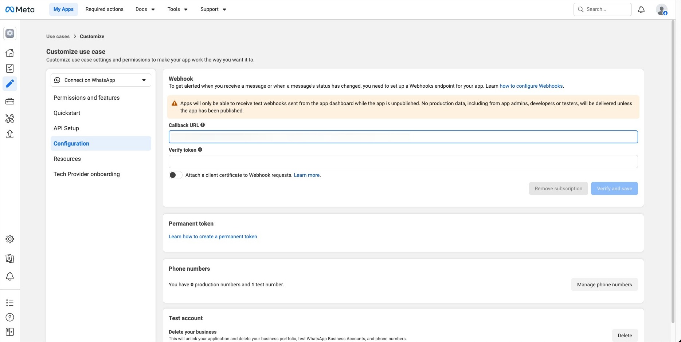Open the permanent token learn link
Screen dimensions: 681x342
tap(213, 236)
